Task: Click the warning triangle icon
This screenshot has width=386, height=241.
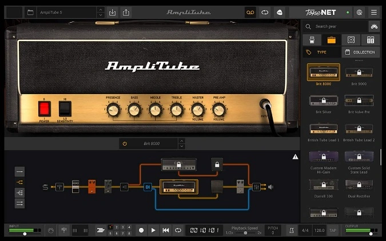Action: pos(295,156)
